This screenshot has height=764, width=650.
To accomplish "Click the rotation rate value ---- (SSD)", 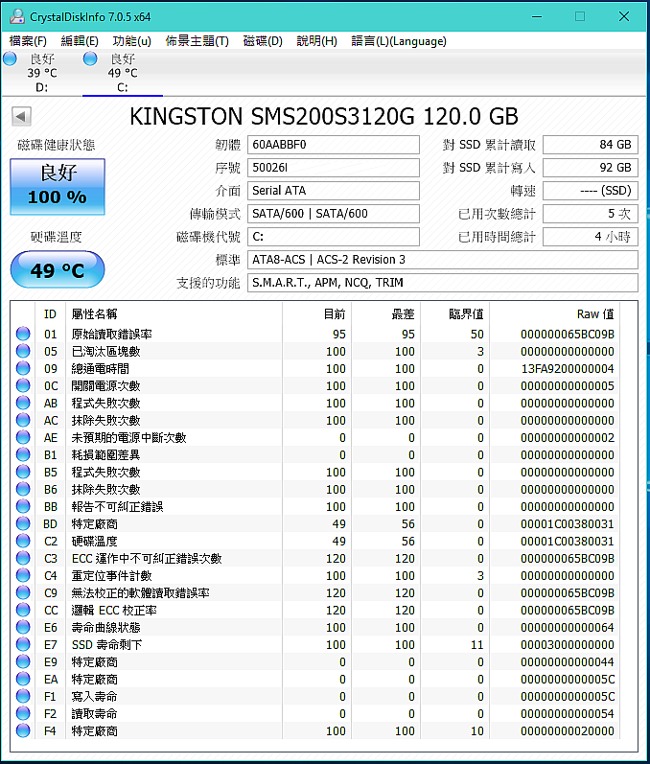I will click(x=591, y=191).
